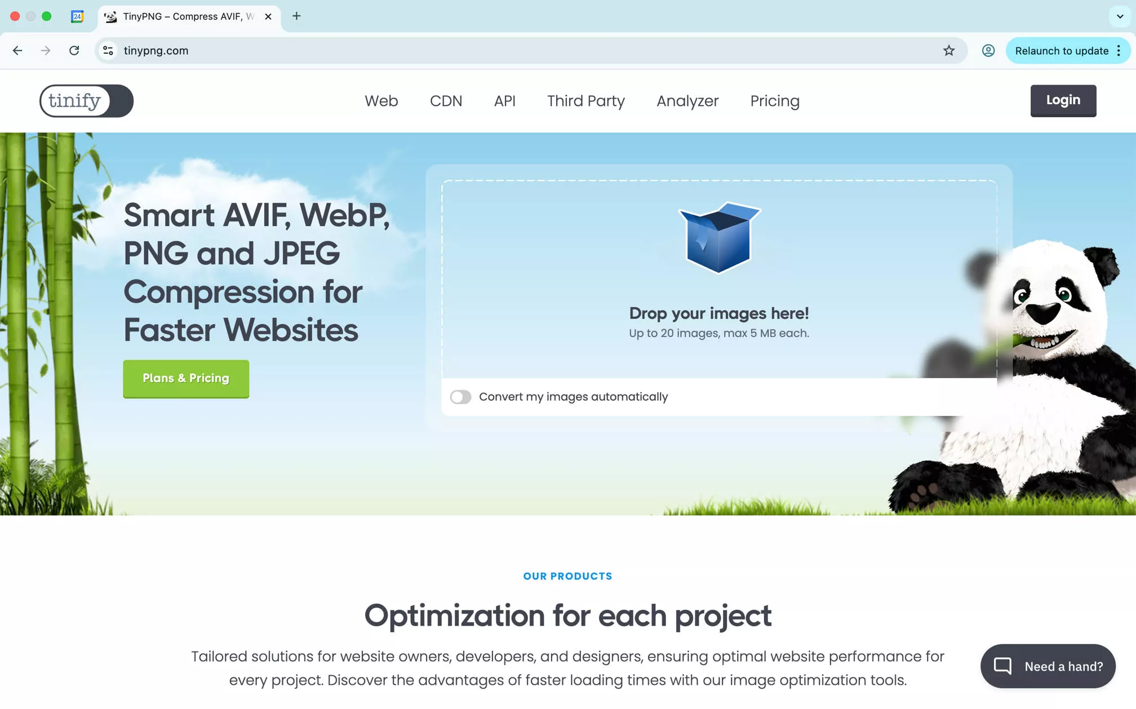Image resolution: width=1136 pixels, height=709 pixels.
Task: Open the Pricing page in navigation
Action: [775, 101]
